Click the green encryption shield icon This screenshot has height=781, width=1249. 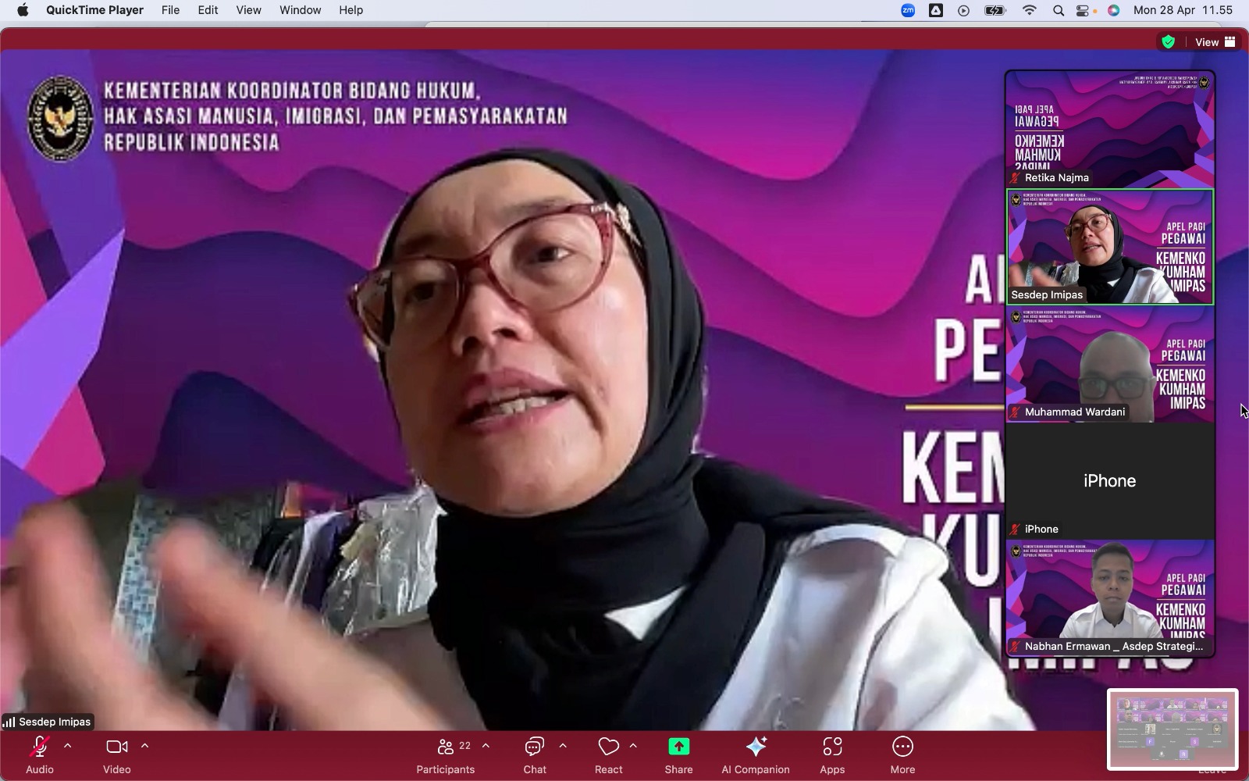pyautogui.click(x=1168, y=42)
